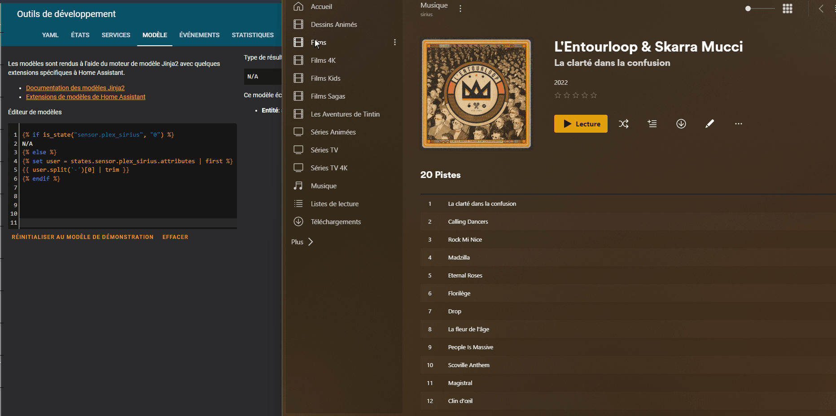The image size is (836, 416).
Task: Rate the album one star
Action: 558,95
